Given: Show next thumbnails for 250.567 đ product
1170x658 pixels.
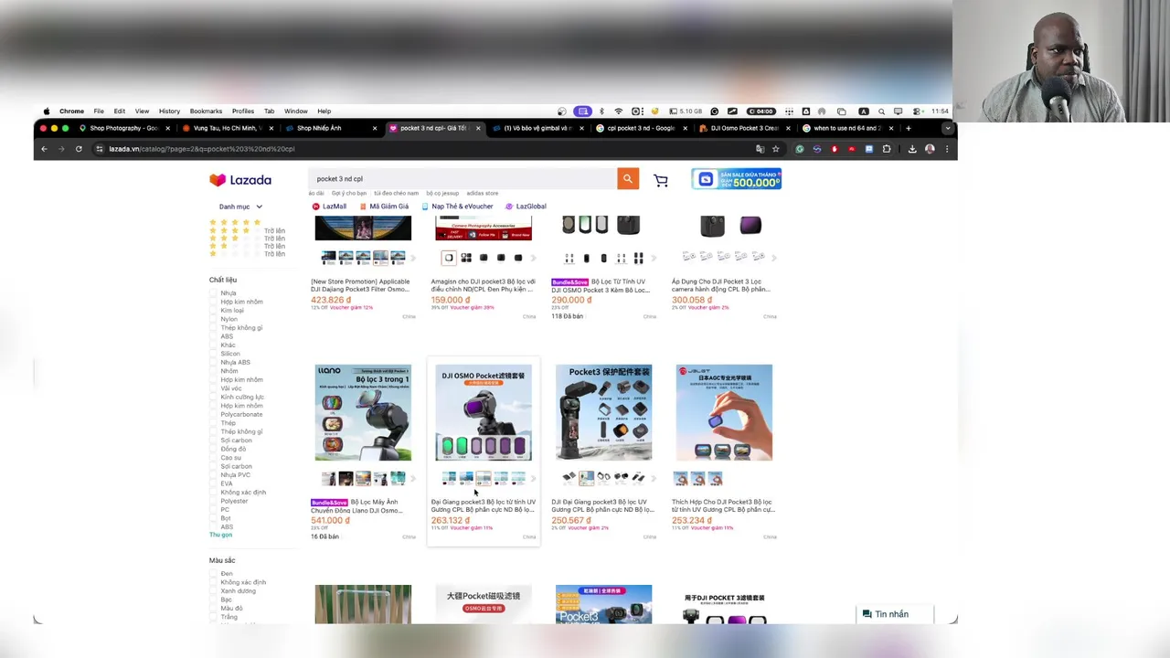Looking at the screenshot, I should (x=654, y=478).
